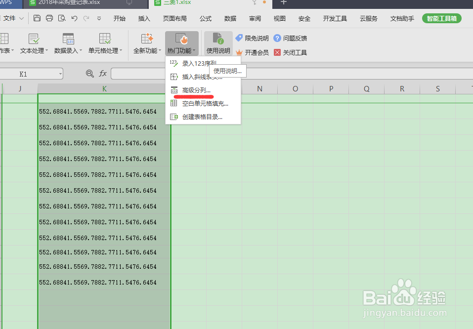Collapse the 热门功能 dropdown arrow

[194, 50]
